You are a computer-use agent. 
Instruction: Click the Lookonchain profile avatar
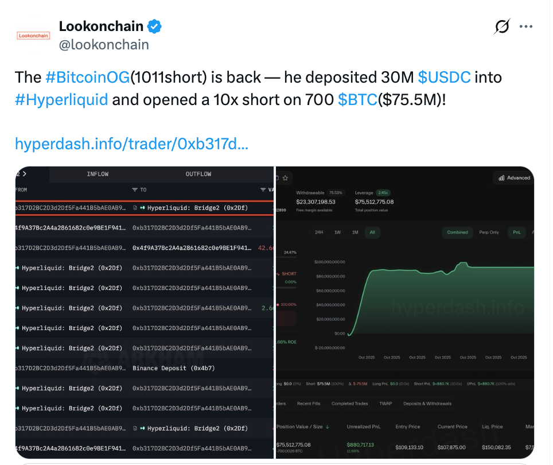point(34,36)
